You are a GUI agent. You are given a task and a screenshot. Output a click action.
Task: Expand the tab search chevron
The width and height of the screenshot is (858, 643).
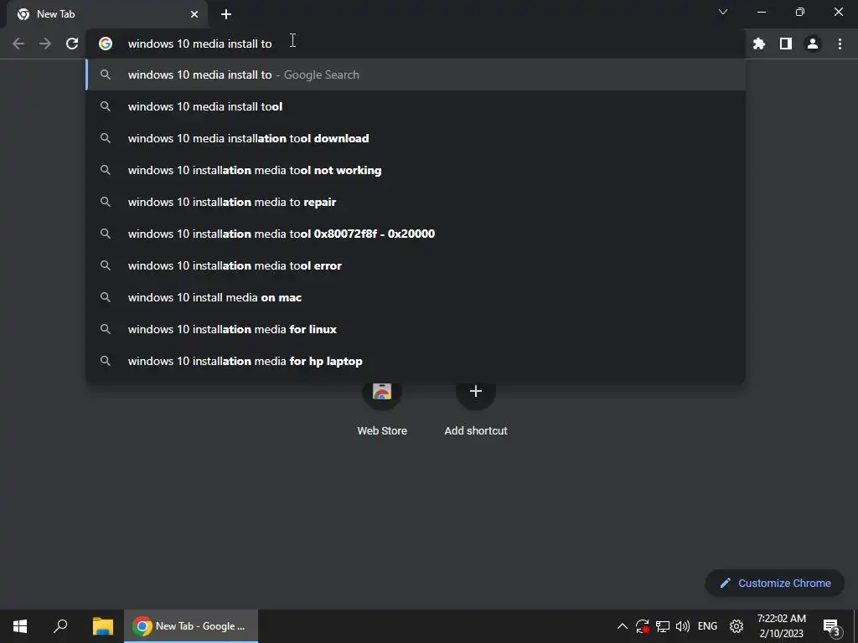pos(723,12)
